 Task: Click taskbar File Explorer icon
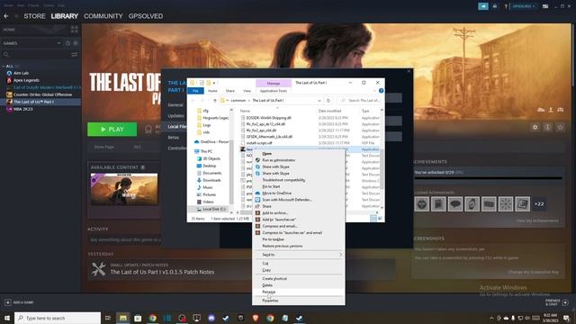click(123, 318)
